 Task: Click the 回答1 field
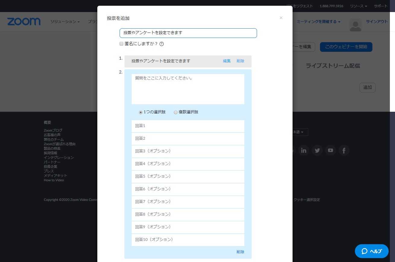(188, 126)
